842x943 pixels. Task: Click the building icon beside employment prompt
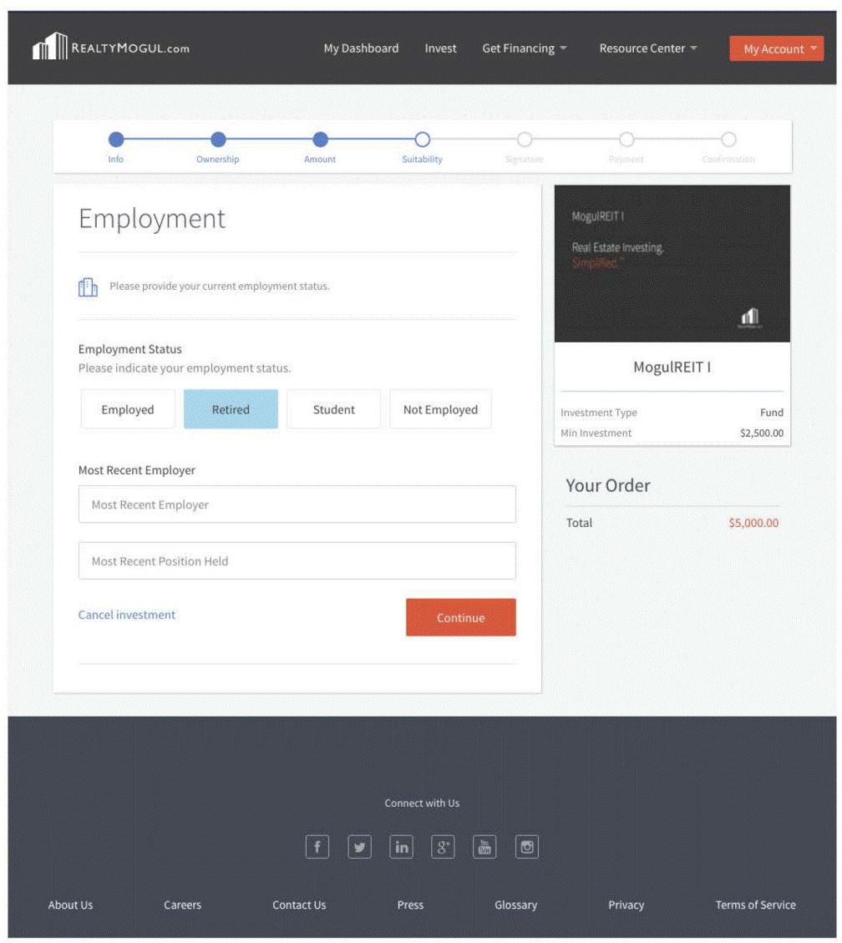[x=88, y=287]
